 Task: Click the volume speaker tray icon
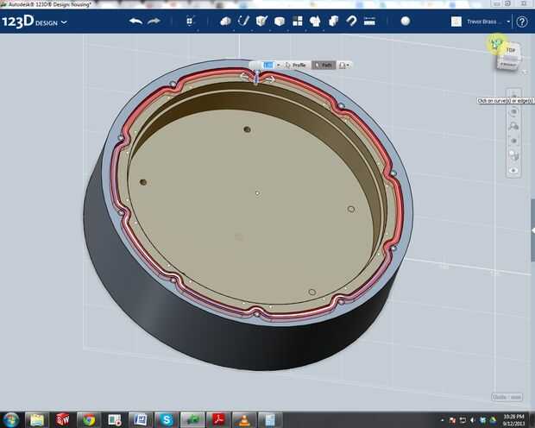click(x=473, y=420)
